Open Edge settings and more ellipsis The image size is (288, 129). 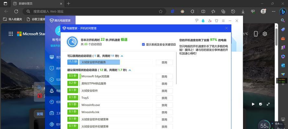pos(273,12)
